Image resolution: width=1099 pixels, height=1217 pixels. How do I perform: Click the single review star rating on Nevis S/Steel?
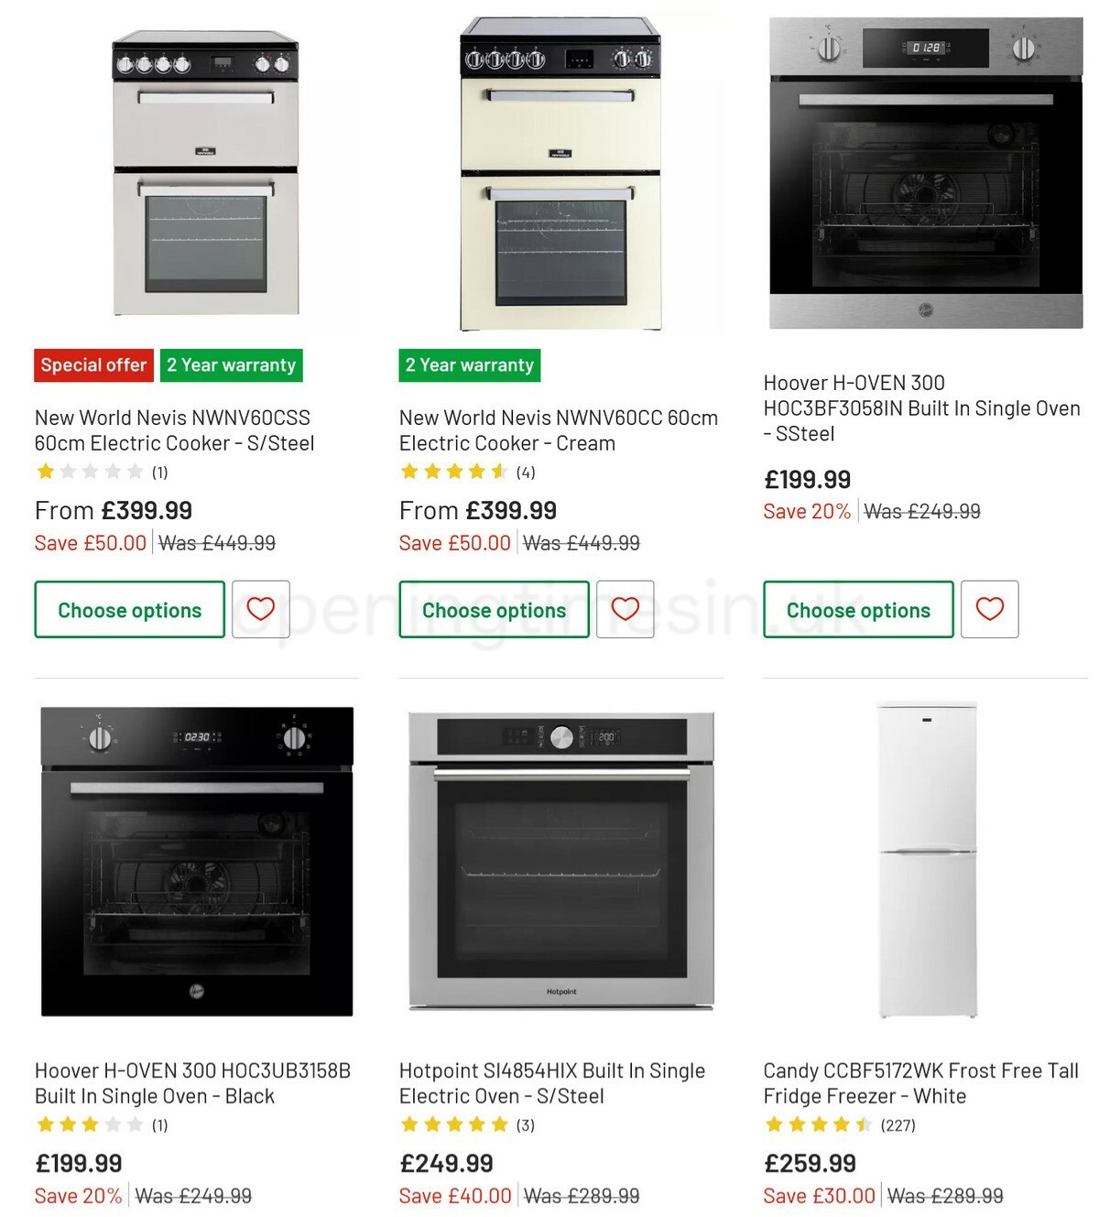[x=89, y=471]
